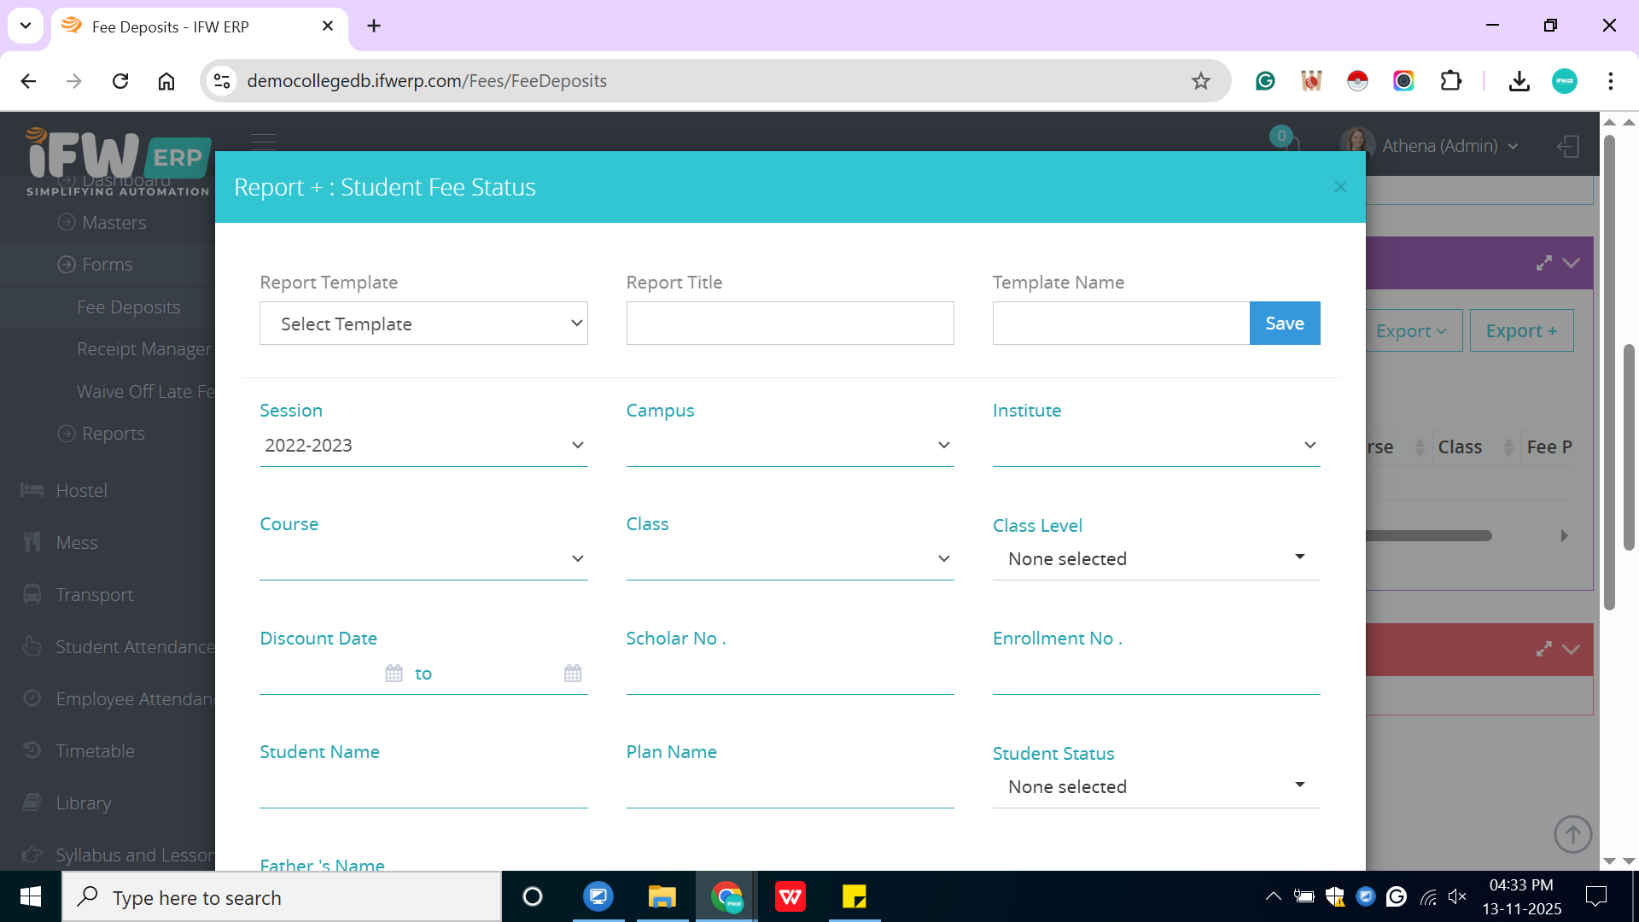Click the hamburger menu icon in header
Image resolution: width=1639 pixels, height=922 pixels.
(263, 142)
